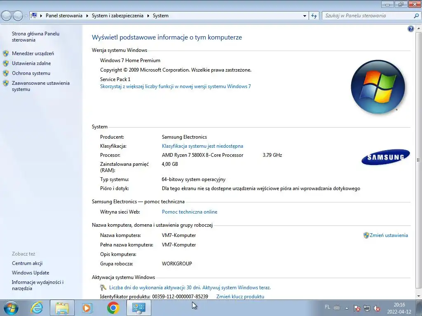422x316 pixels.
Task: Click Control Panel taskbar button
Action: (x=139, y=308)
